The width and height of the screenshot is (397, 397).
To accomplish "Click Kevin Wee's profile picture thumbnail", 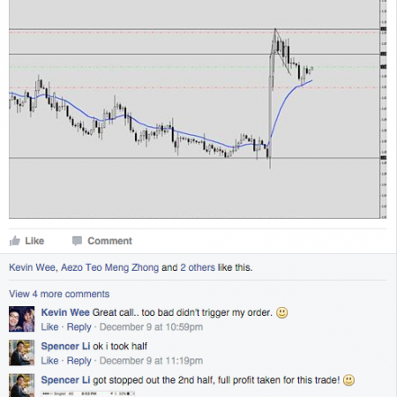I will pyautogui.click(x=21, y=319).
